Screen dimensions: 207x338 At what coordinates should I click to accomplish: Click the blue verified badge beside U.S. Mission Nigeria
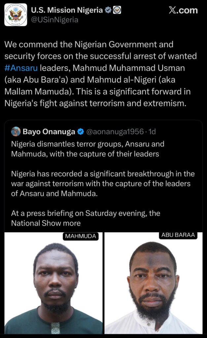[x=108, y=10]
